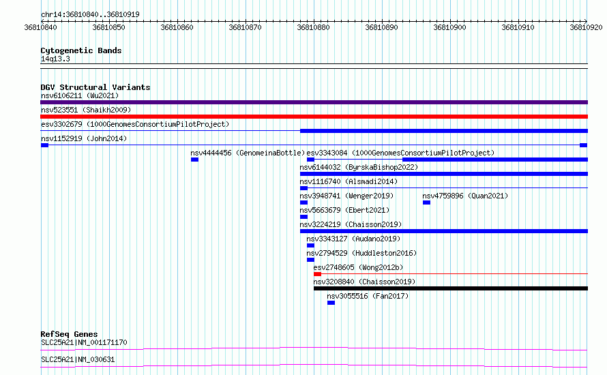Open gene label SLC25A21|NM_001171170
The width and height of the screenshot is (607, 375).
pos(84,342)
